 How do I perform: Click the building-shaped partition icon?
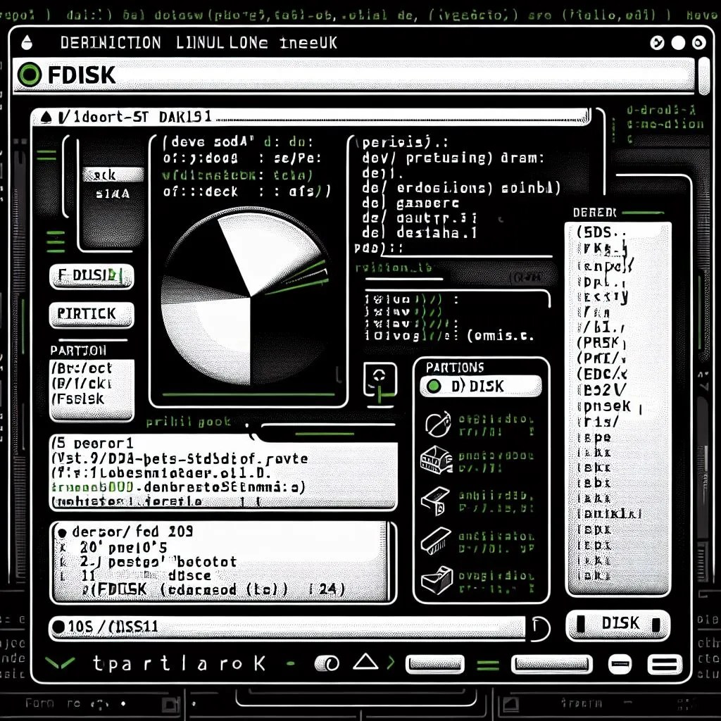point(437,460)
